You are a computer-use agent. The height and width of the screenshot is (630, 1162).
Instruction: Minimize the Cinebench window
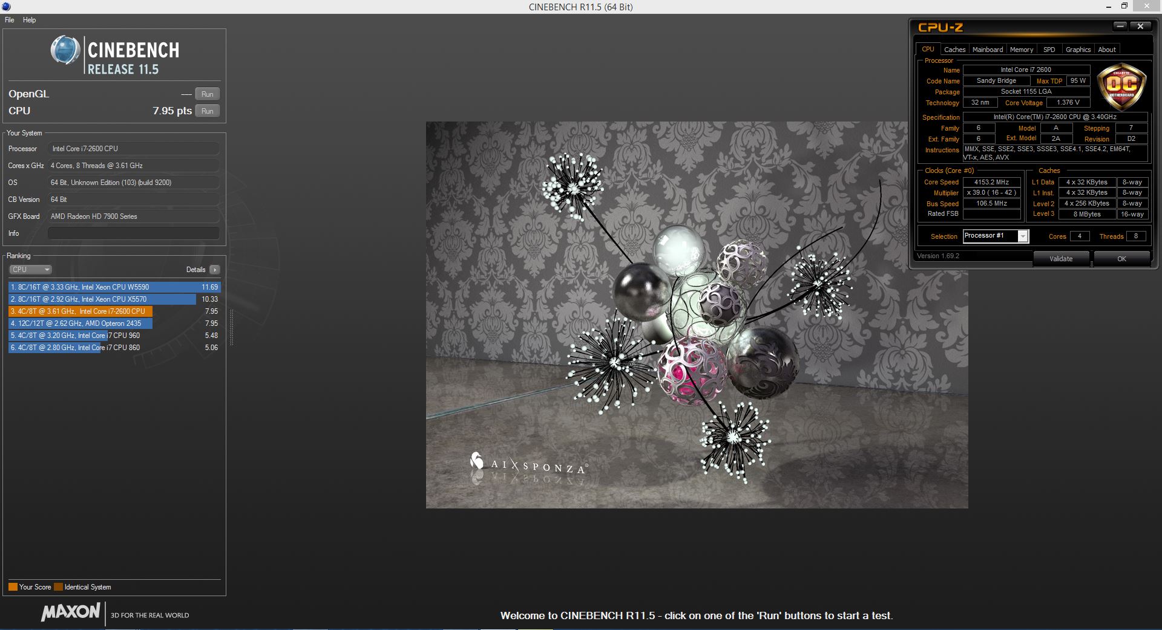[1109, 7]
